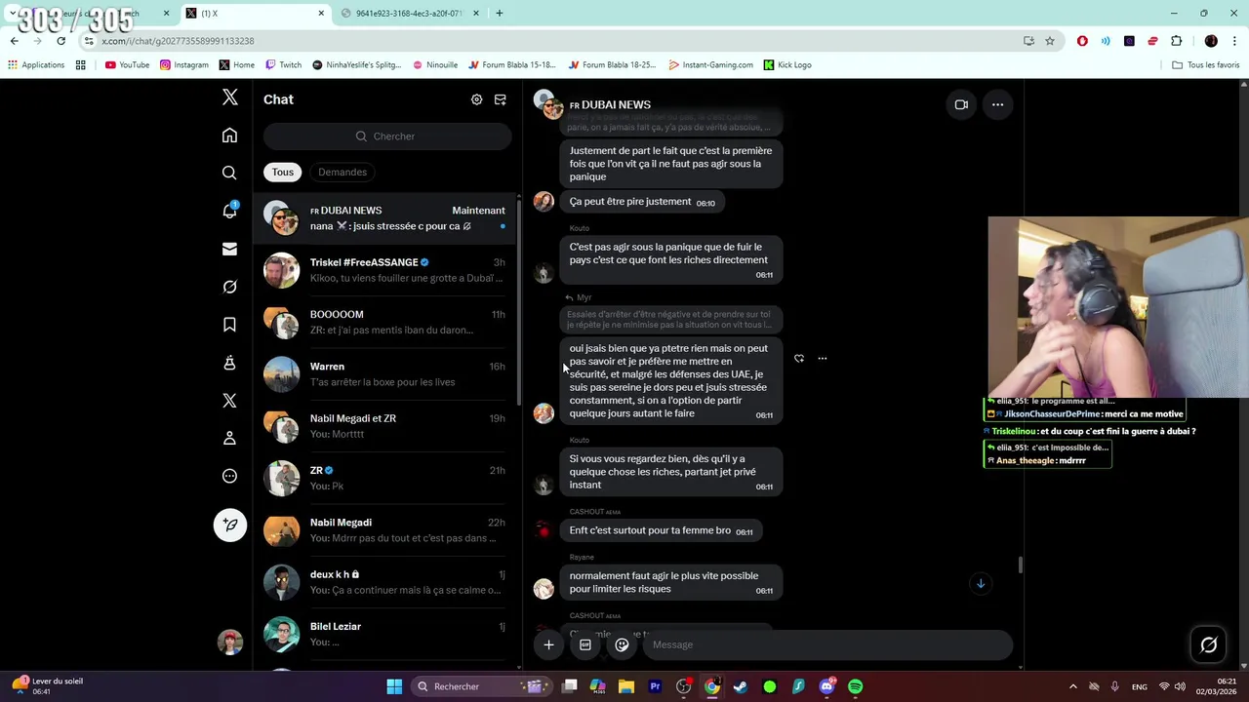Image resolution: width=1249 pixels, height=702 pixels.
Task: Open more options on hovered message
Action: (x=822, y=359)
